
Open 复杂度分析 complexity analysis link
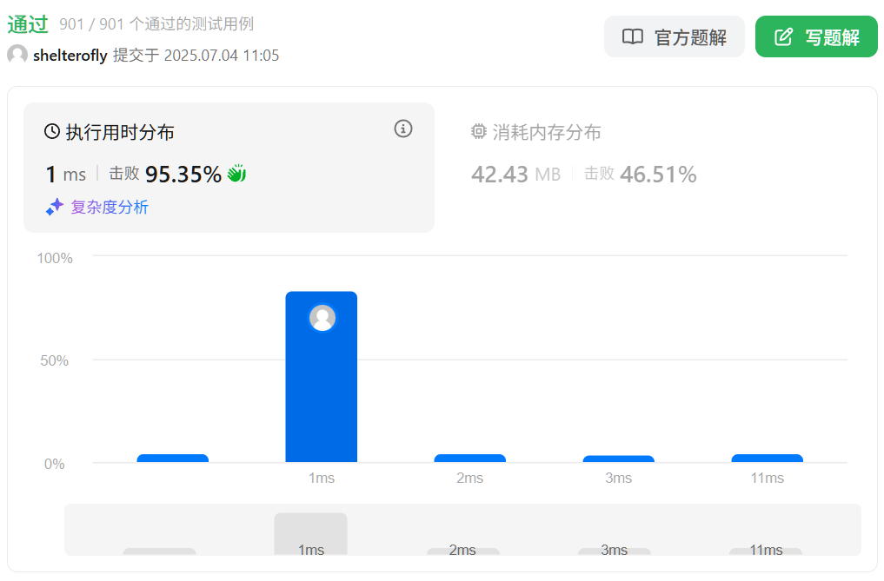click(110, 208)
